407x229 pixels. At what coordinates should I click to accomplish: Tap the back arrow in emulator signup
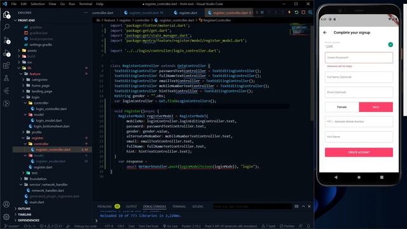coord(325,32)
